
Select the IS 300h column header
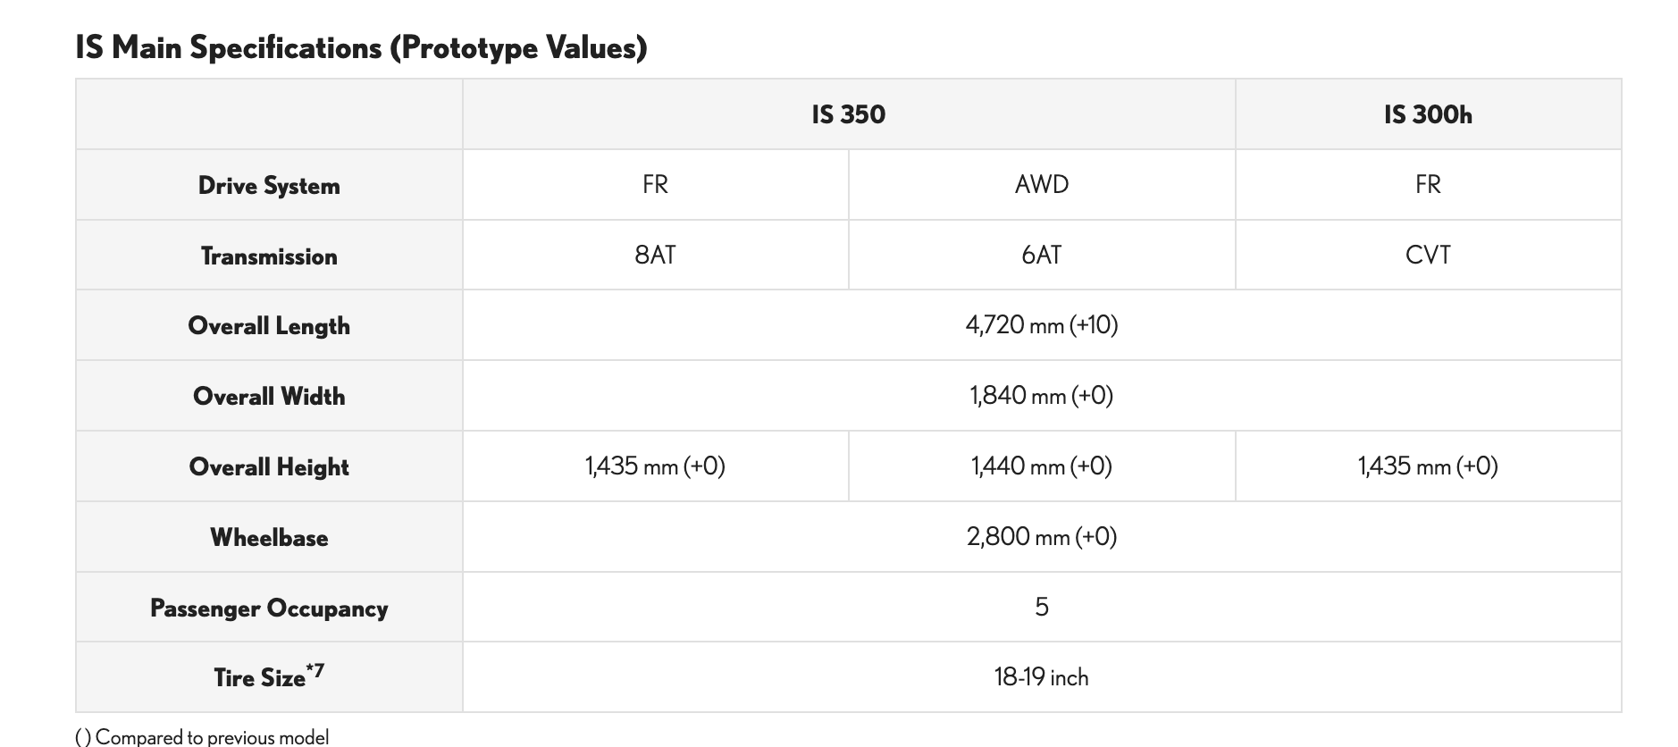tap(1427, 114)
